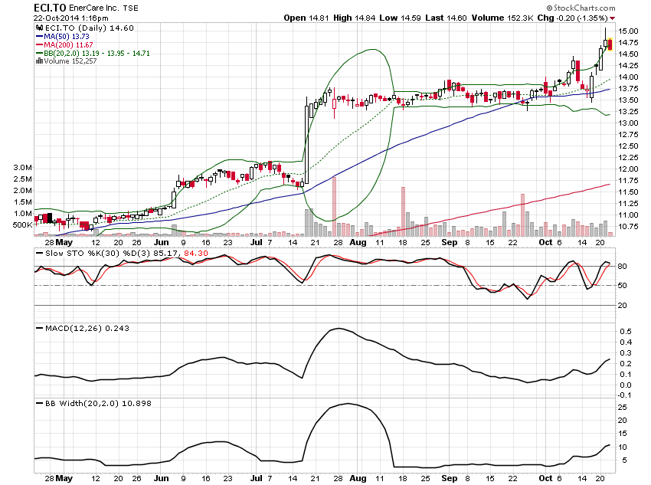This screenshot has width=651, height=485.
Task: Click the 15.00 price axis label
Action: (x=628, y=31)
